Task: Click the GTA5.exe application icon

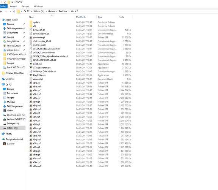Action: pyautogui.click(x=31, y=64)
